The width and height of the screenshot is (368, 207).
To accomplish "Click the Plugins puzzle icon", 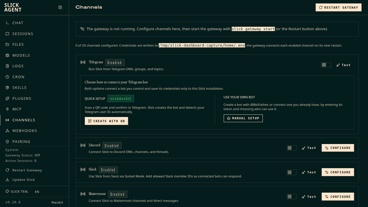I will click(x=7, y=99).
